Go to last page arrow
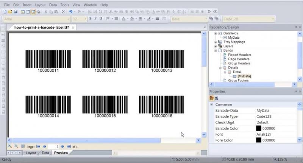Image resolution: width=303 pixels, height=163 pixels. (69, 147)
